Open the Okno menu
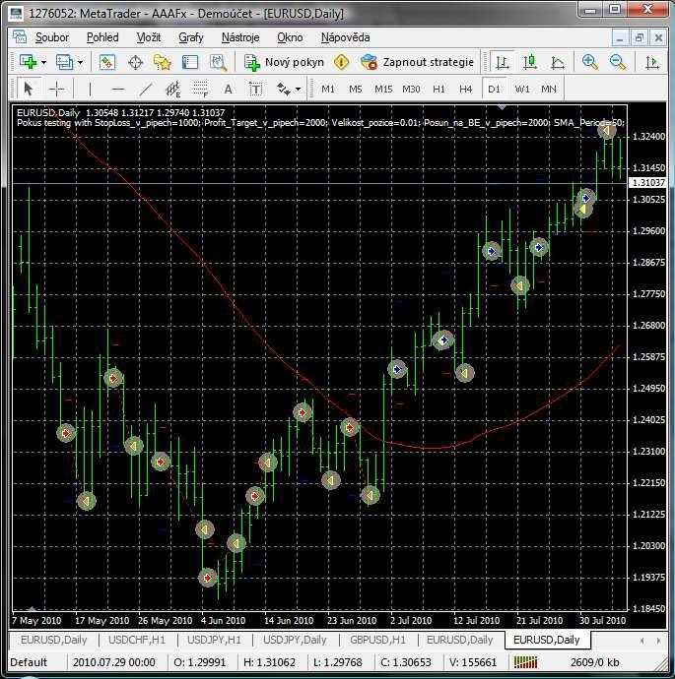This screenshot has height=679, width=675. click(x=290, y=37)
